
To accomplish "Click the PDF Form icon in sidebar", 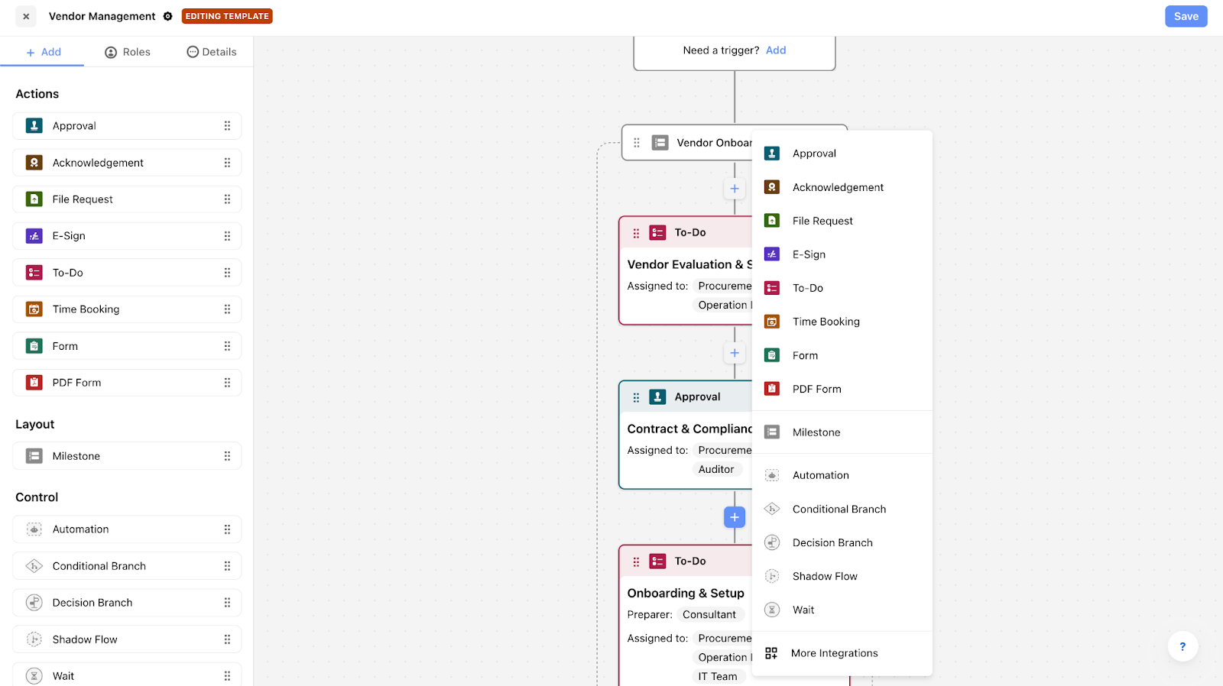I will point(34,383).
